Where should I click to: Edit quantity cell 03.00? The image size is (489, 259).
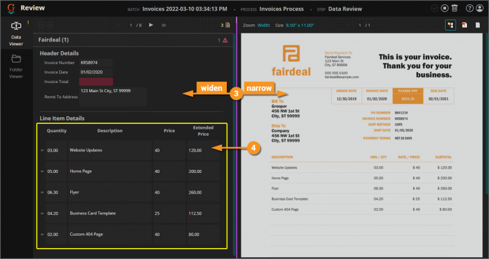pyautogui.click(x=56, y=150)
